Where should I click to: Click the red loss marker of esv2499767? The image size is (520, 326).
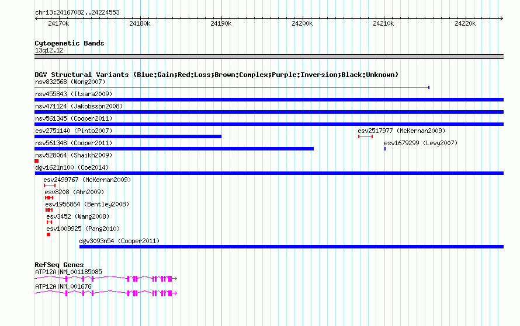(x=50, y=185)
